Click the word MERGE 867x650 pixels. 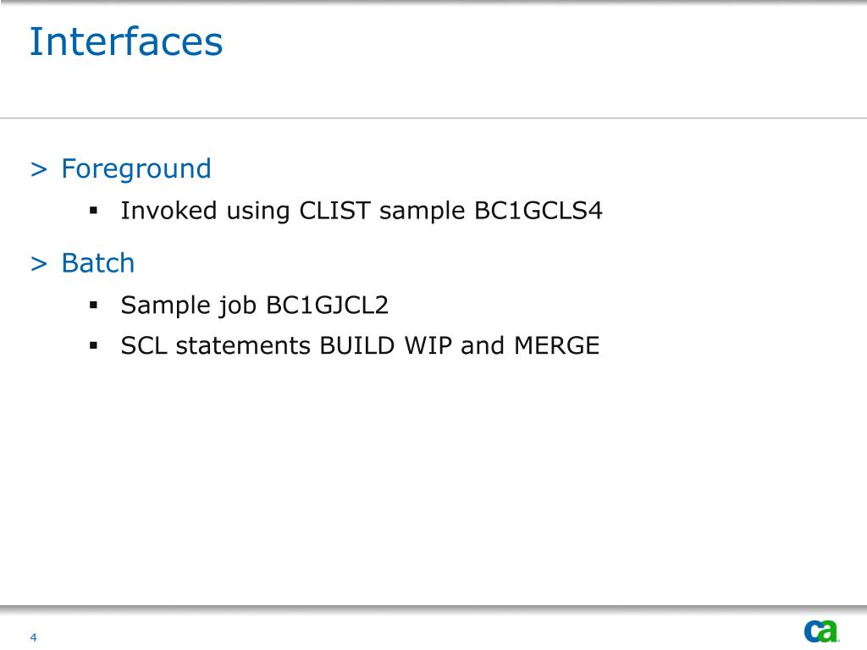(557, 346)
